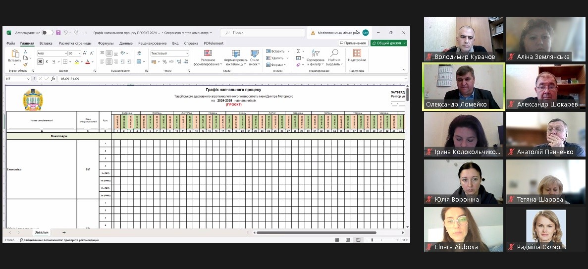Open the Справка tab

[191, 43]
